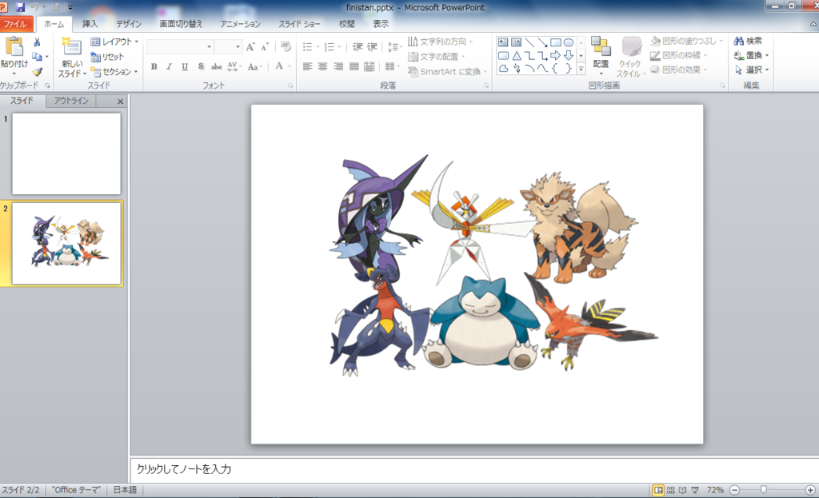Screen dimensions: 819x498
Task: Open the Select (選択) dropdown
Action: 752,70
